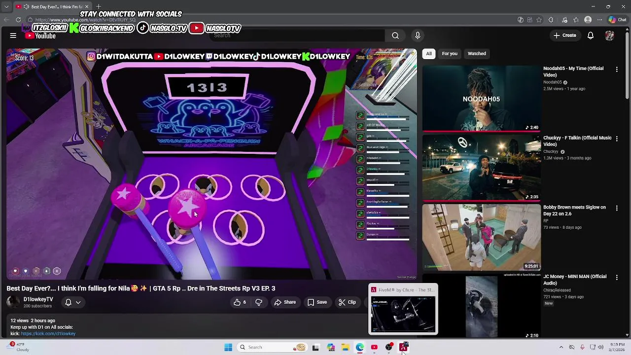Open Task View from the taskbar
The image size is (631, 355).
315,347
